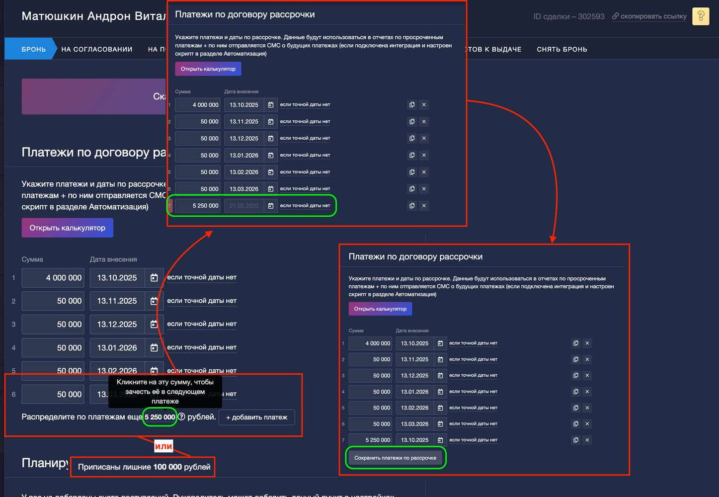Open calendar for 13.01.2026 on main page
This screenshot has height=497, width=719.
[x=154, y=348]
